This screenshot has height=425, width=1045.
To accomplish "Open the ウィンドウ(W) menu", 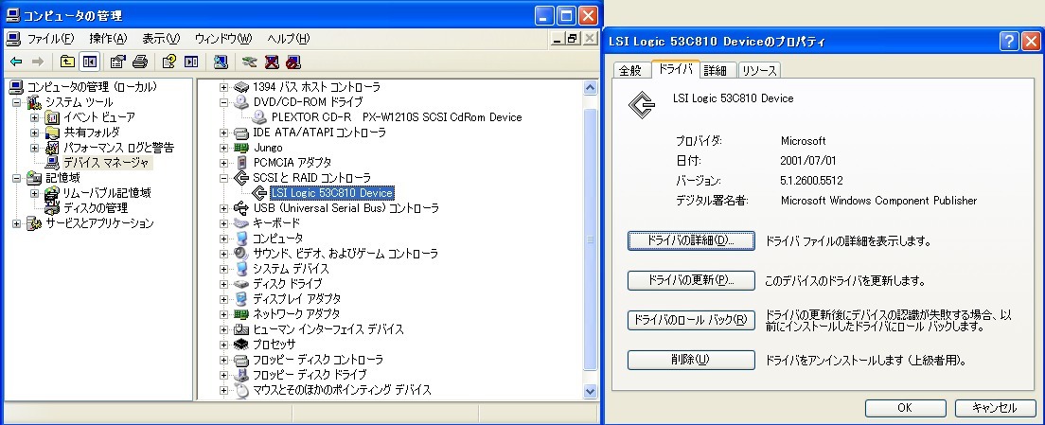I will point(223,39).
